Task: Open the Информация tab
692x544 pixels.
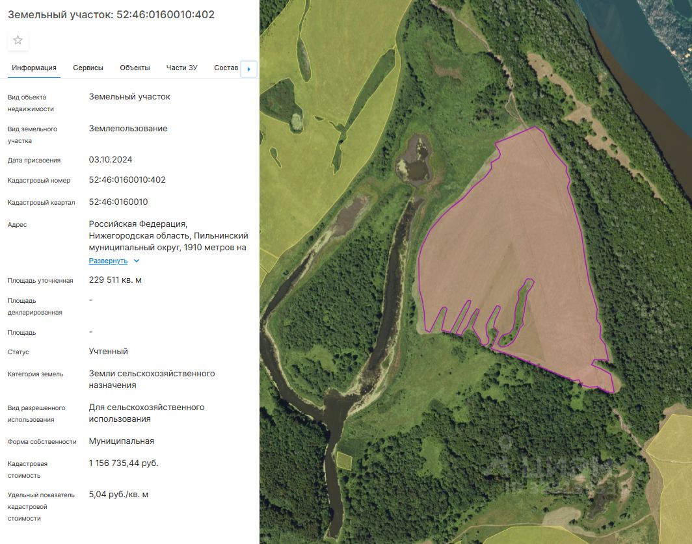Action: tap(34, 68)
